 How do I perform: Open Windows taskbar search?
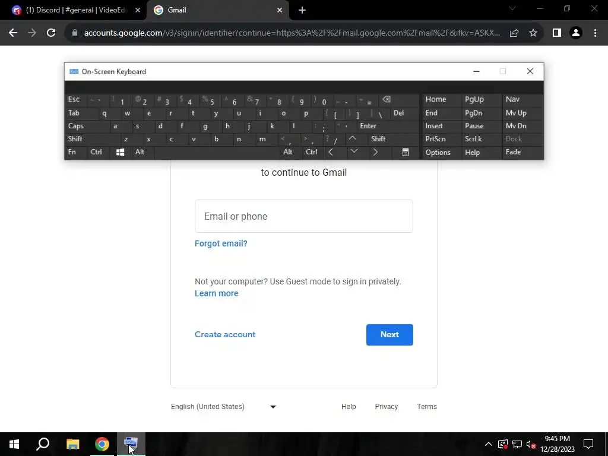coord(43,444)
